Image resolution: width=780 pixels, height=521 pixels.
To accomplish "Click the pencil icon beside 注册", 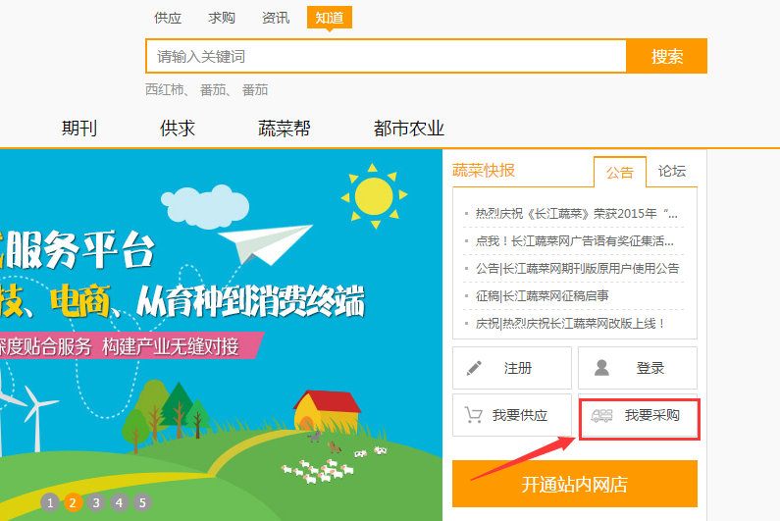I will point(474,368).
